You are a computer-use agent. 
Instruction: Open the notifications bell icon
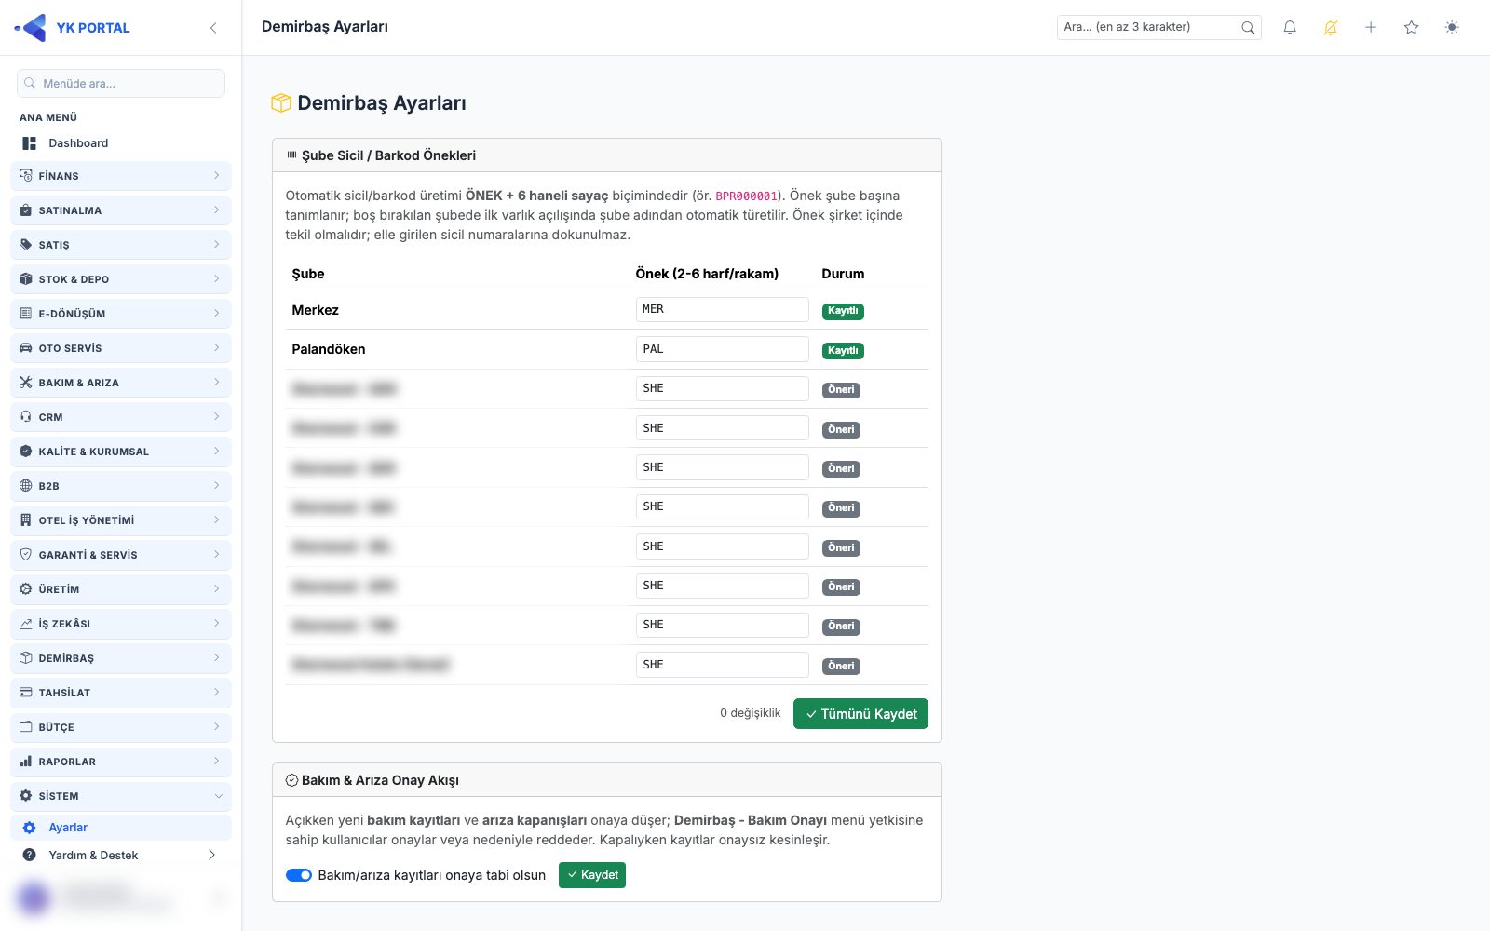pyautogui.click(x=1290, y=28)
